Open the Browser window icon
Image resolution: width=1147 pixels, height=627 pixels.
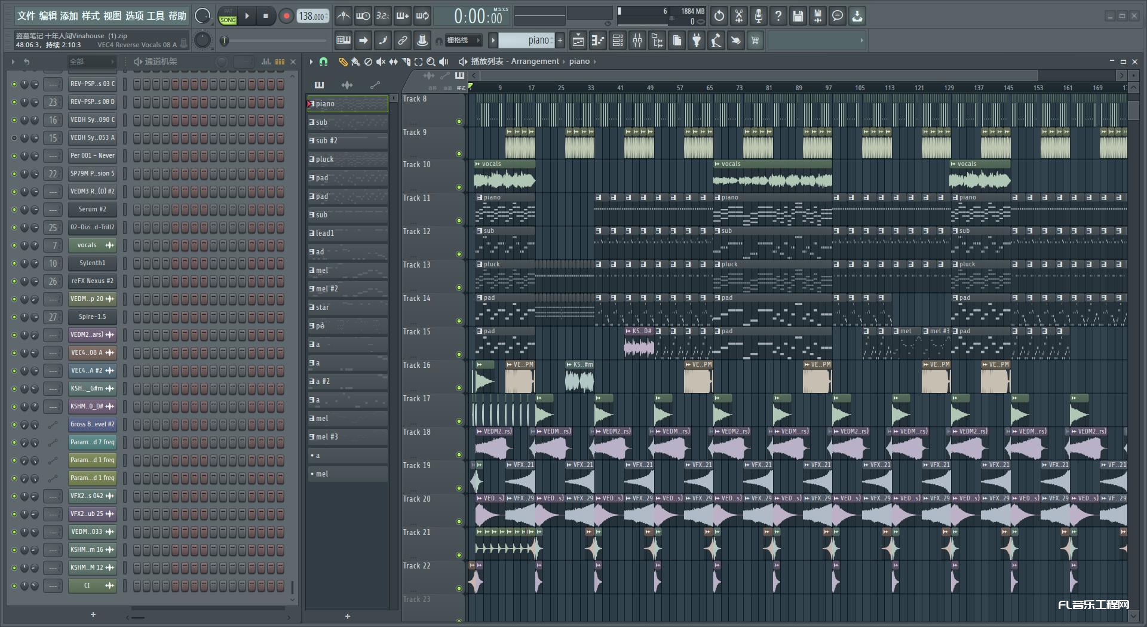tap(657, 41)
